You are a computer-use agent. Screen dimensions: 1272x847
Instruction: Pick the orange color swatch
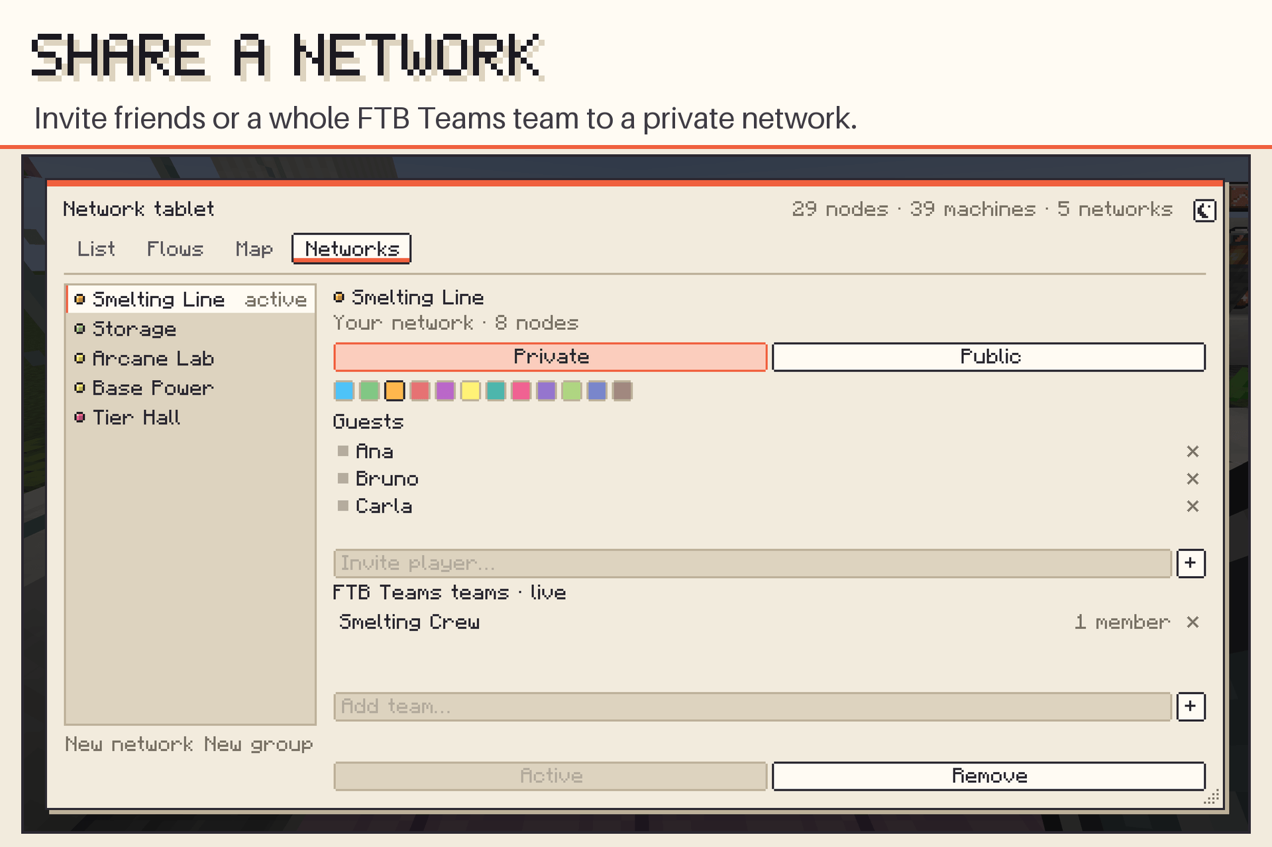pos(395,391)
